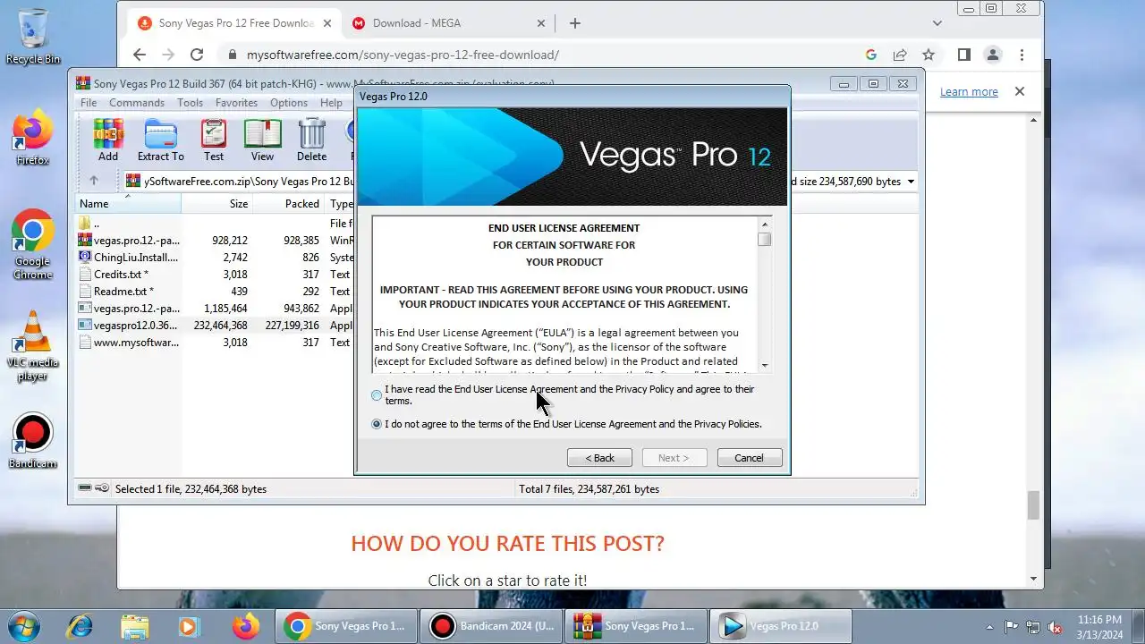Click the Test archive toolbar icon
The image size is (1145, 644).
tap(214, 140)
